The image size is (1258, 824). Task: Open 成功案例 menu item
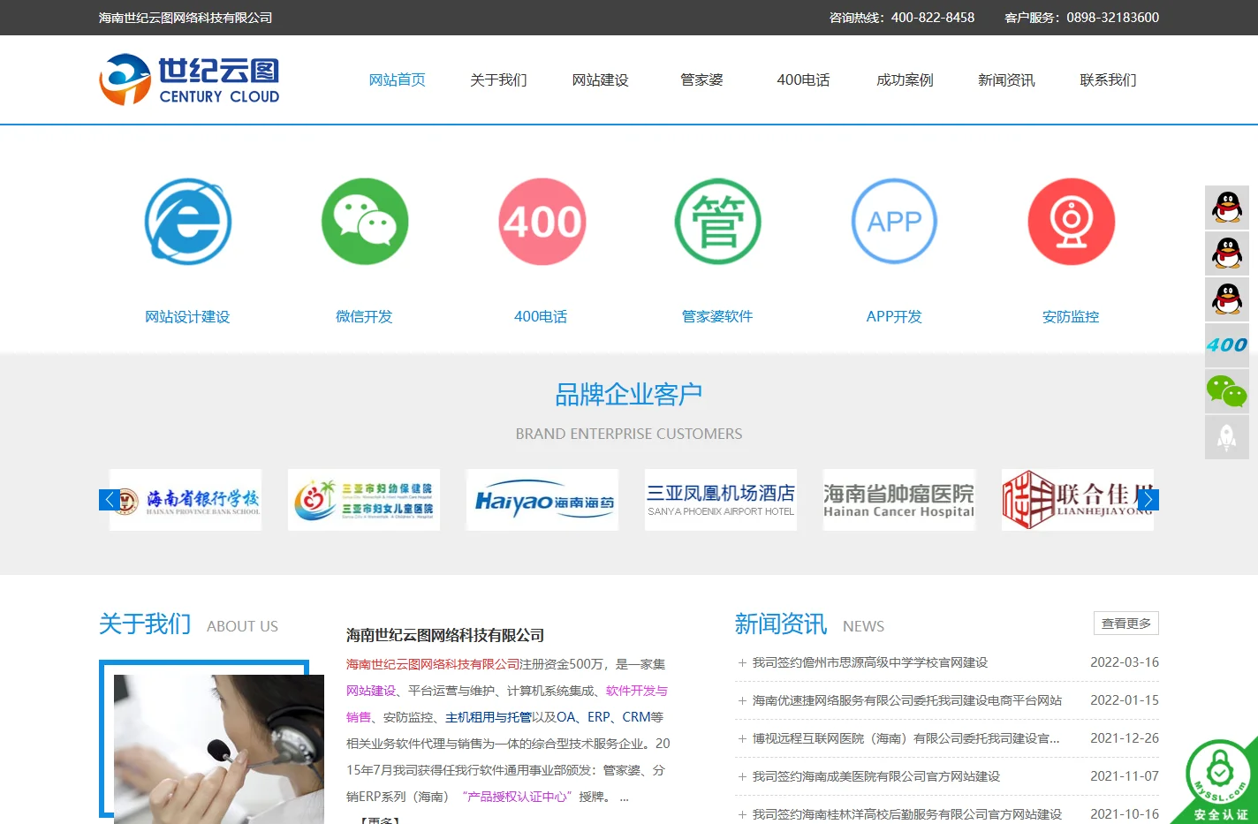click(x=906, y=80)
